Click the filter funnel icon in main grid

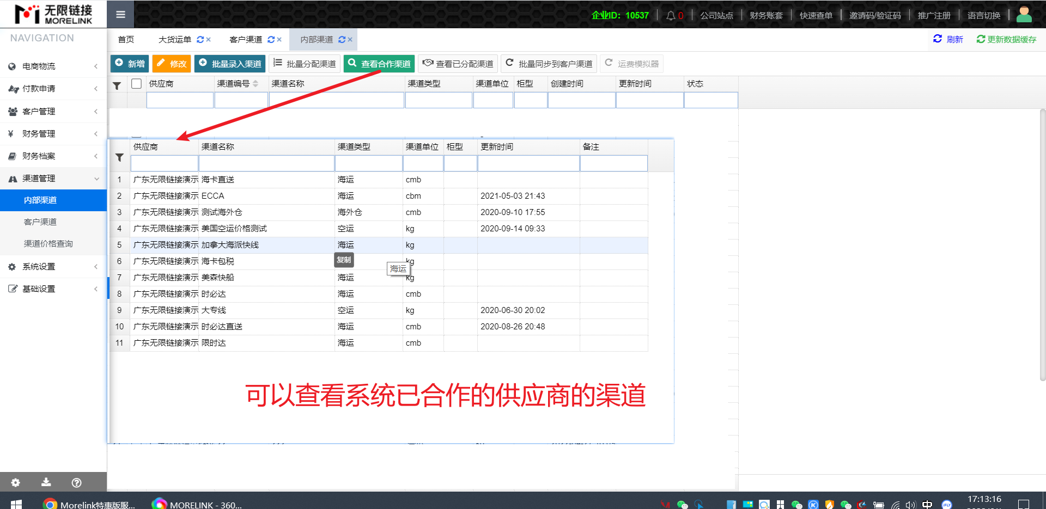tap(117, 85)
